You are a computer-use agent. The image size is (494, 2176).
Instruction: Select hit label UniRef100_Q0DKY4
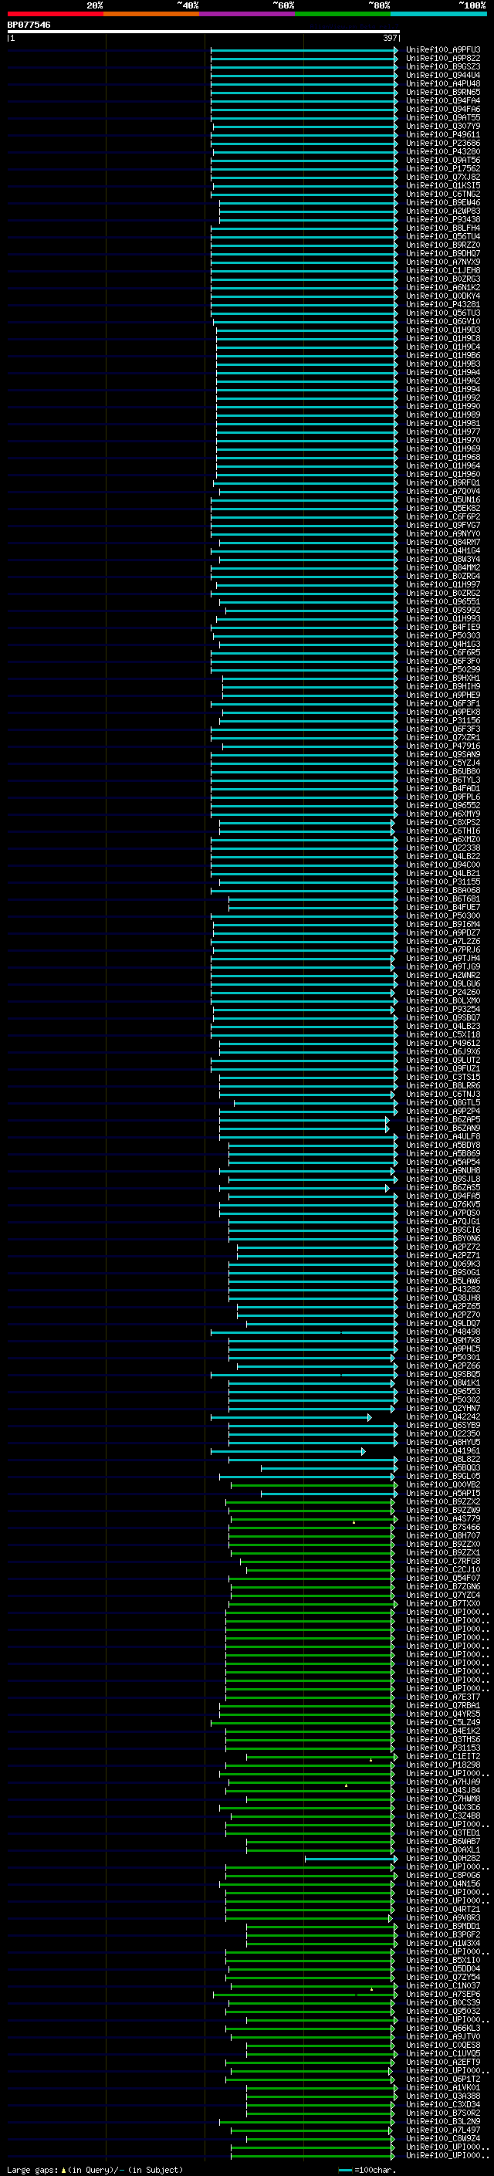[x=443, y=296]
